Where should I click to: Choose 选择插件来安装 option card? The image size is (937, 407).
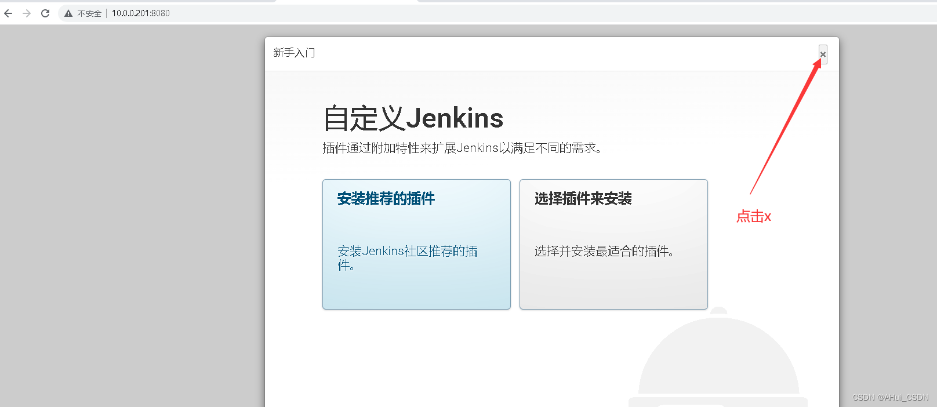(613, 244)
